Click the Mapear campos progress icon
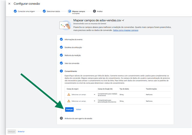Image resolution: width=192 pixels, height=135 pixels. click(x=69, y=11)
